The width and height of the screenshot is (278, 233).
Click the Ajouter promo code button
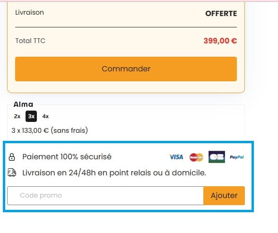pyautogui.click(x=224, y=196)
